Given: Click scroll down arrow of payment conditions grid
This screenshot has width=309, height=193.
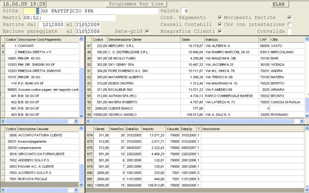Looking at the screenshot, I should (81, 116).
